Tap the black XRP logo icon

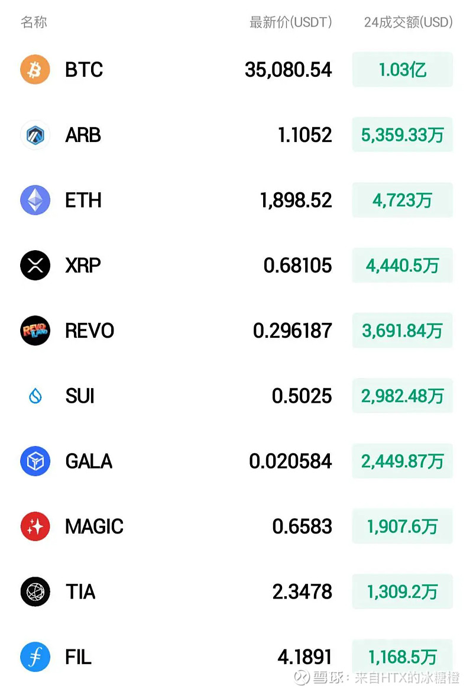click(35, 265)
